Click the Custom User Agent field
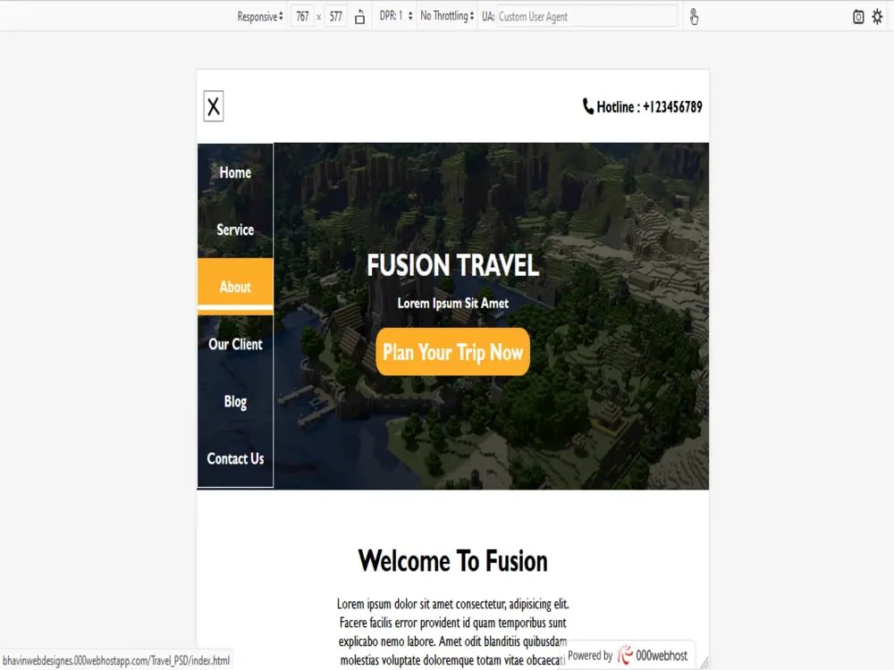Viewport: 894px width, 670px height. [x=586, y=16]
